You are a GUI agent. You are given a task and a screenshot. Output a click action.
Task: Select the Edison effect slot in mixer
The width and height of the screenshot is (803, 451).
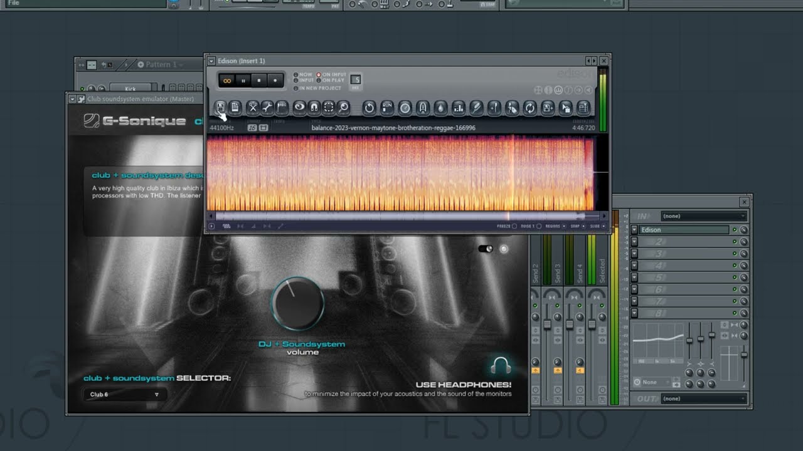pos(684,230)
